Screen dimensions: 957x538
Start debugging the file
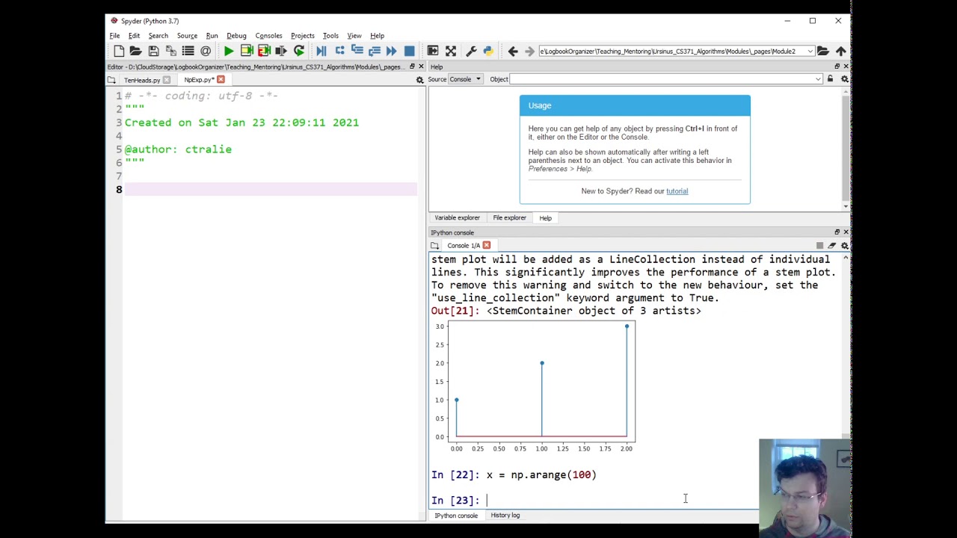321,51
